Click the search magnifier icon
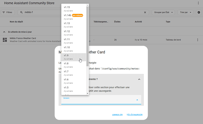The height and width of the screenshot is (124, 203). [21, 12]
